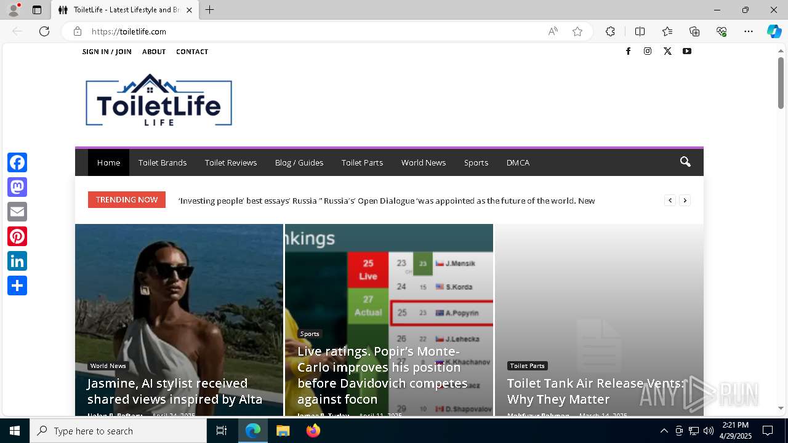Click the World News category tag
The width and height of the screenshot is (788, 443).
coord(108,365)
